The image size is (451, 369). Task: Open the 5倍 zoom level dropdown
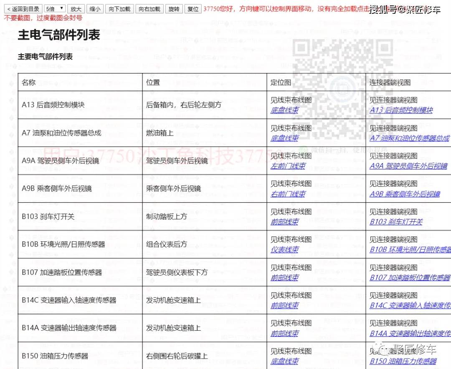54,9
